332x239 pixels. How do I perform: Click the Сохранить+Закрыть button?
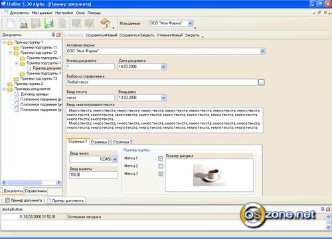(x=137, y=35)
